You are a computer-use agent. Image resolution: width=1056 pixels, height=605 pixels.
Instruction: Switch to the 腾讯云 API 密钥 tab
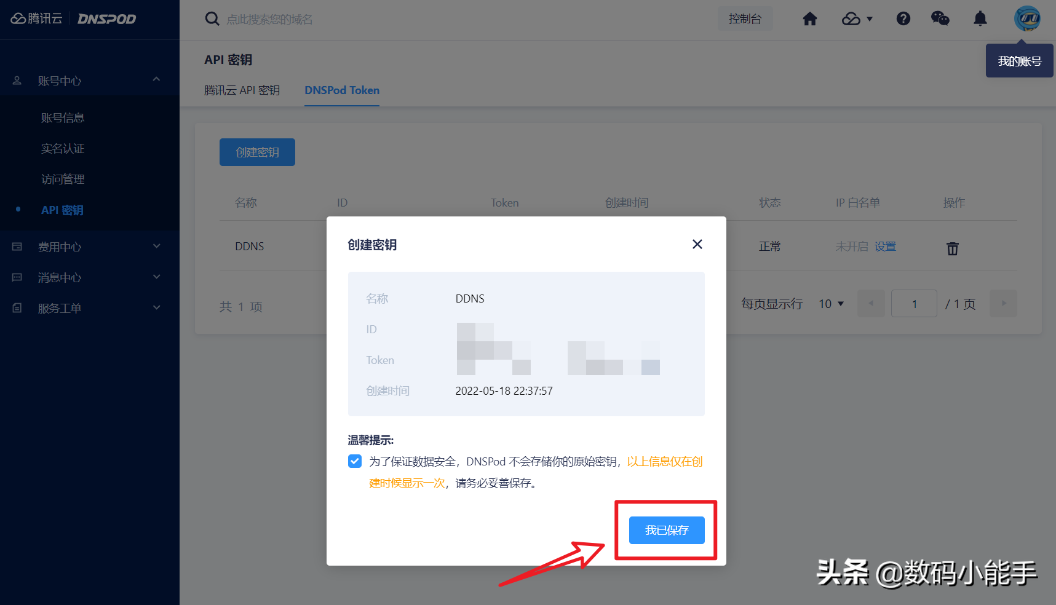coord(242,90)
